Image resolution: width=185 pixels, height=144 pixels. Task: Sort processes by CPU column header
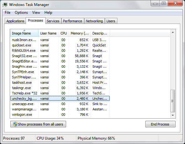(64, 33)
